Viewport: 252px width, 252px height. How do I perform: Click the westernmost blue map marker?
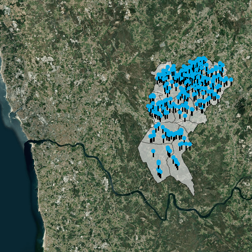148,106
